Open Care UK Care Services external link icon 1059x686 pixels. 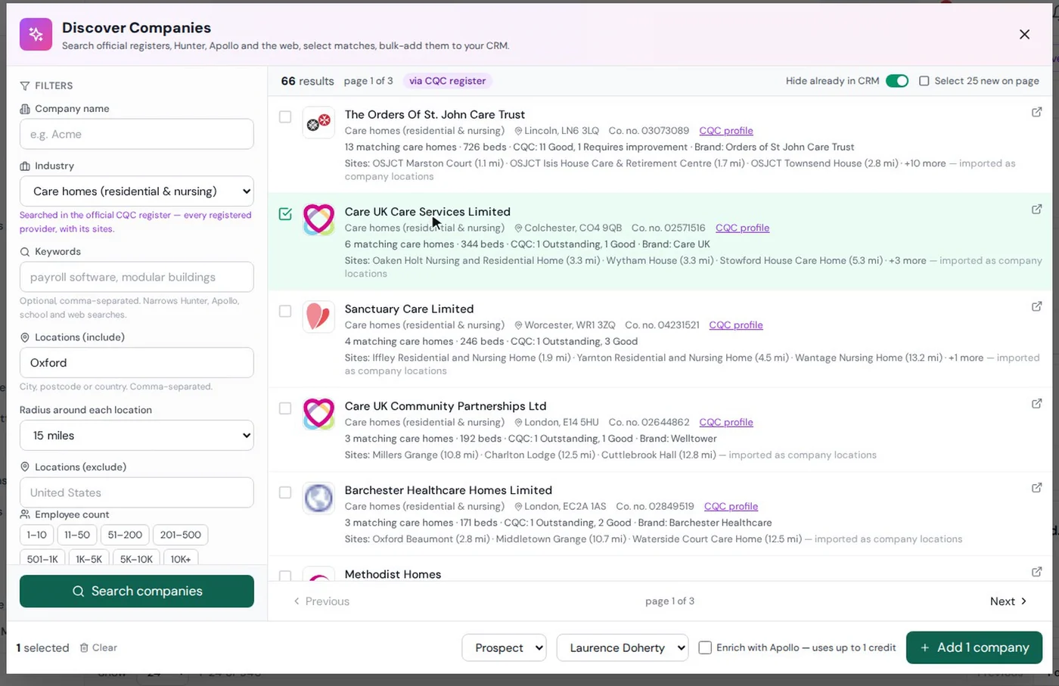coord(1036,210)
